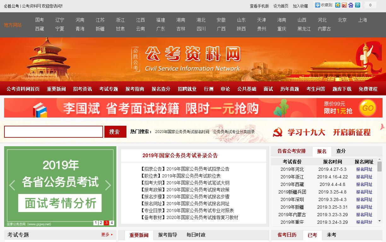Viewport: 386px width, 242px height.
Task: Select the 报考指导 tab
Action: tap(167, 235)
